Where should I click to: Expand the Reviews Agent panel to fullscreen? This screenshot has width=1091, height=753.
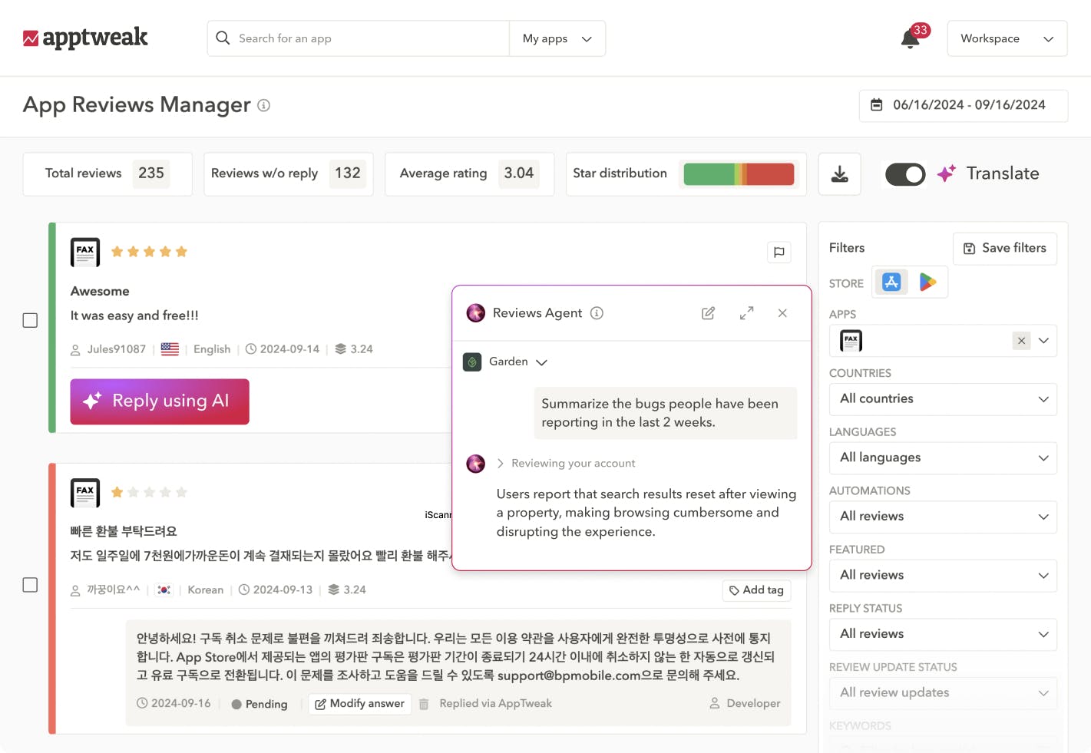tap(746, 313)
